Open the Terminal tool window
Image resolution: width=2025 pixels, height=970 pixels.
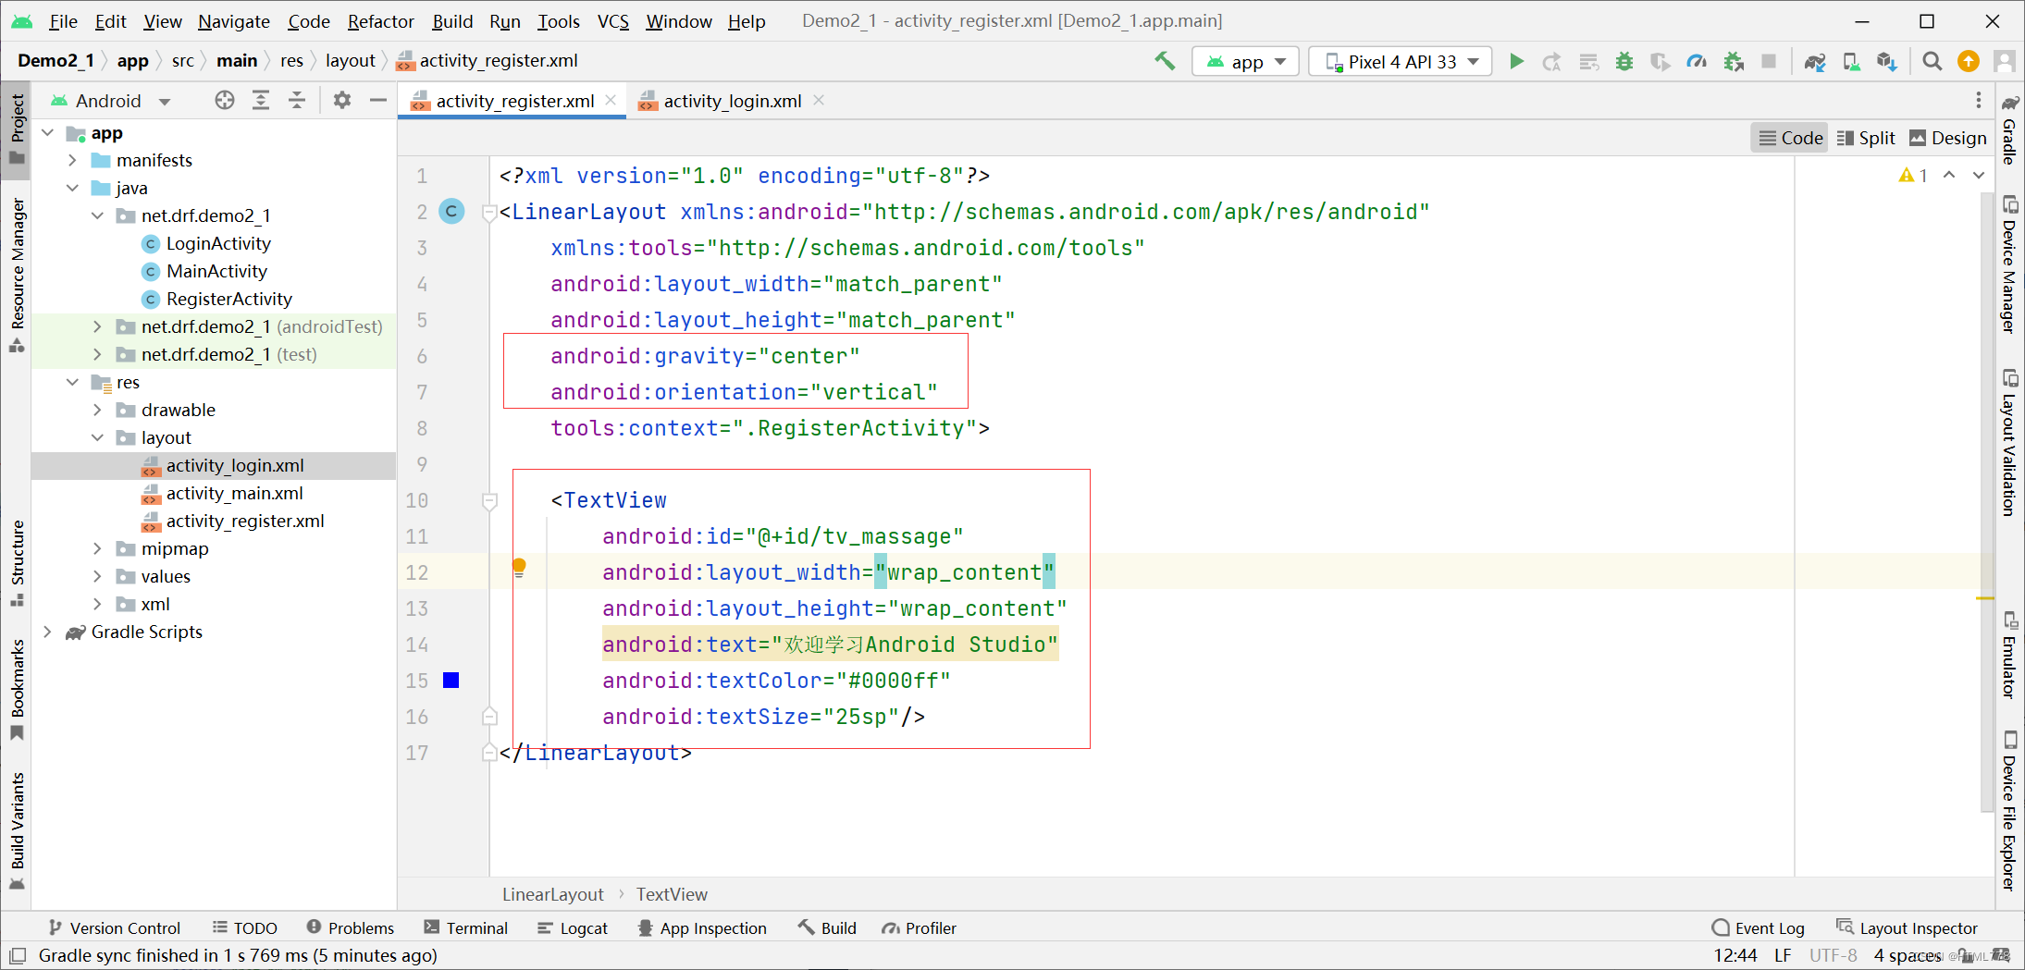[x=466, y=927]
